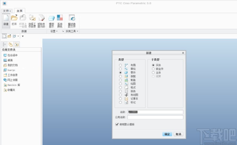Click the quick access windows icon
237x145 pixels.
click(14, 36)
